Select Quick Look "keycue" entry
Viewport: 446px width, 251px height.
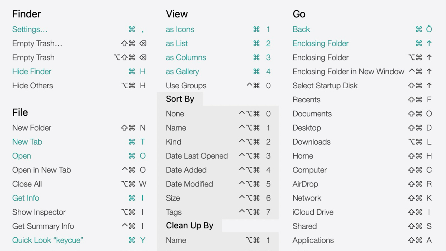pyautogui.click(x=47, y=240)
